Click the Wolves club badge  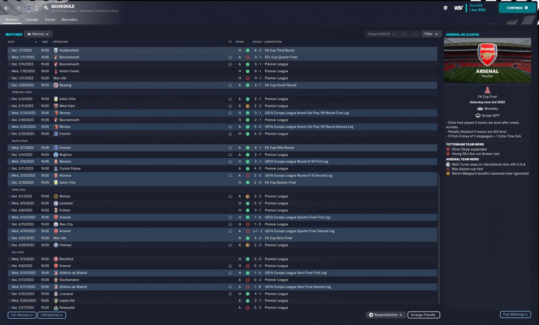56,196
